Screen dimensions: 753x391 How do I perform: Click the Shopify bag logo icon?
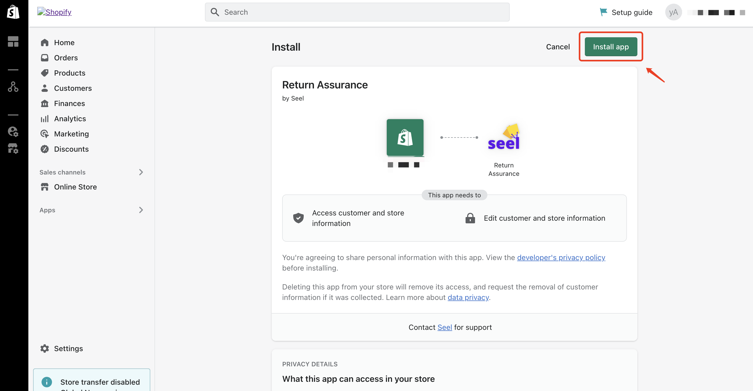pos(13,12)
